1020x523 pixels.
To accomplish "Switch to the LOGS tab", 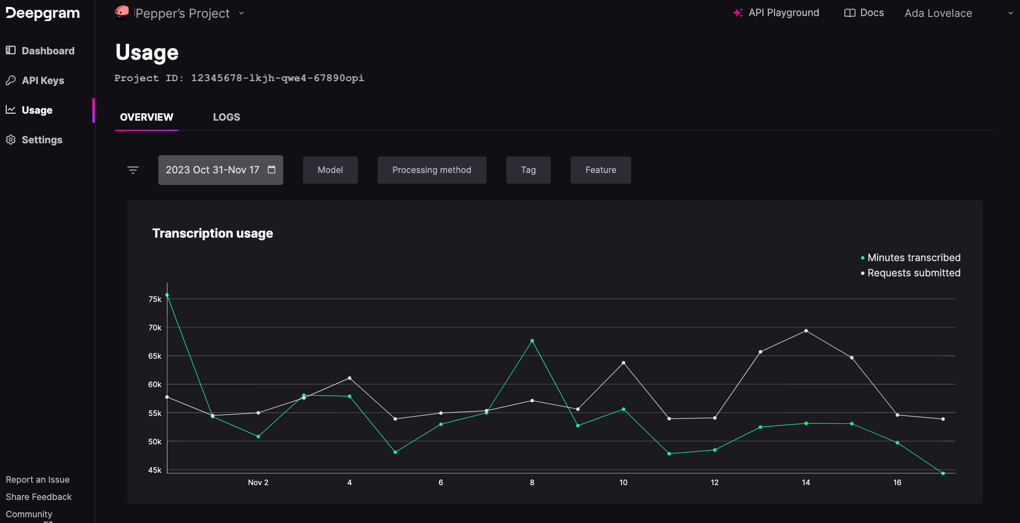I will 226,117.
